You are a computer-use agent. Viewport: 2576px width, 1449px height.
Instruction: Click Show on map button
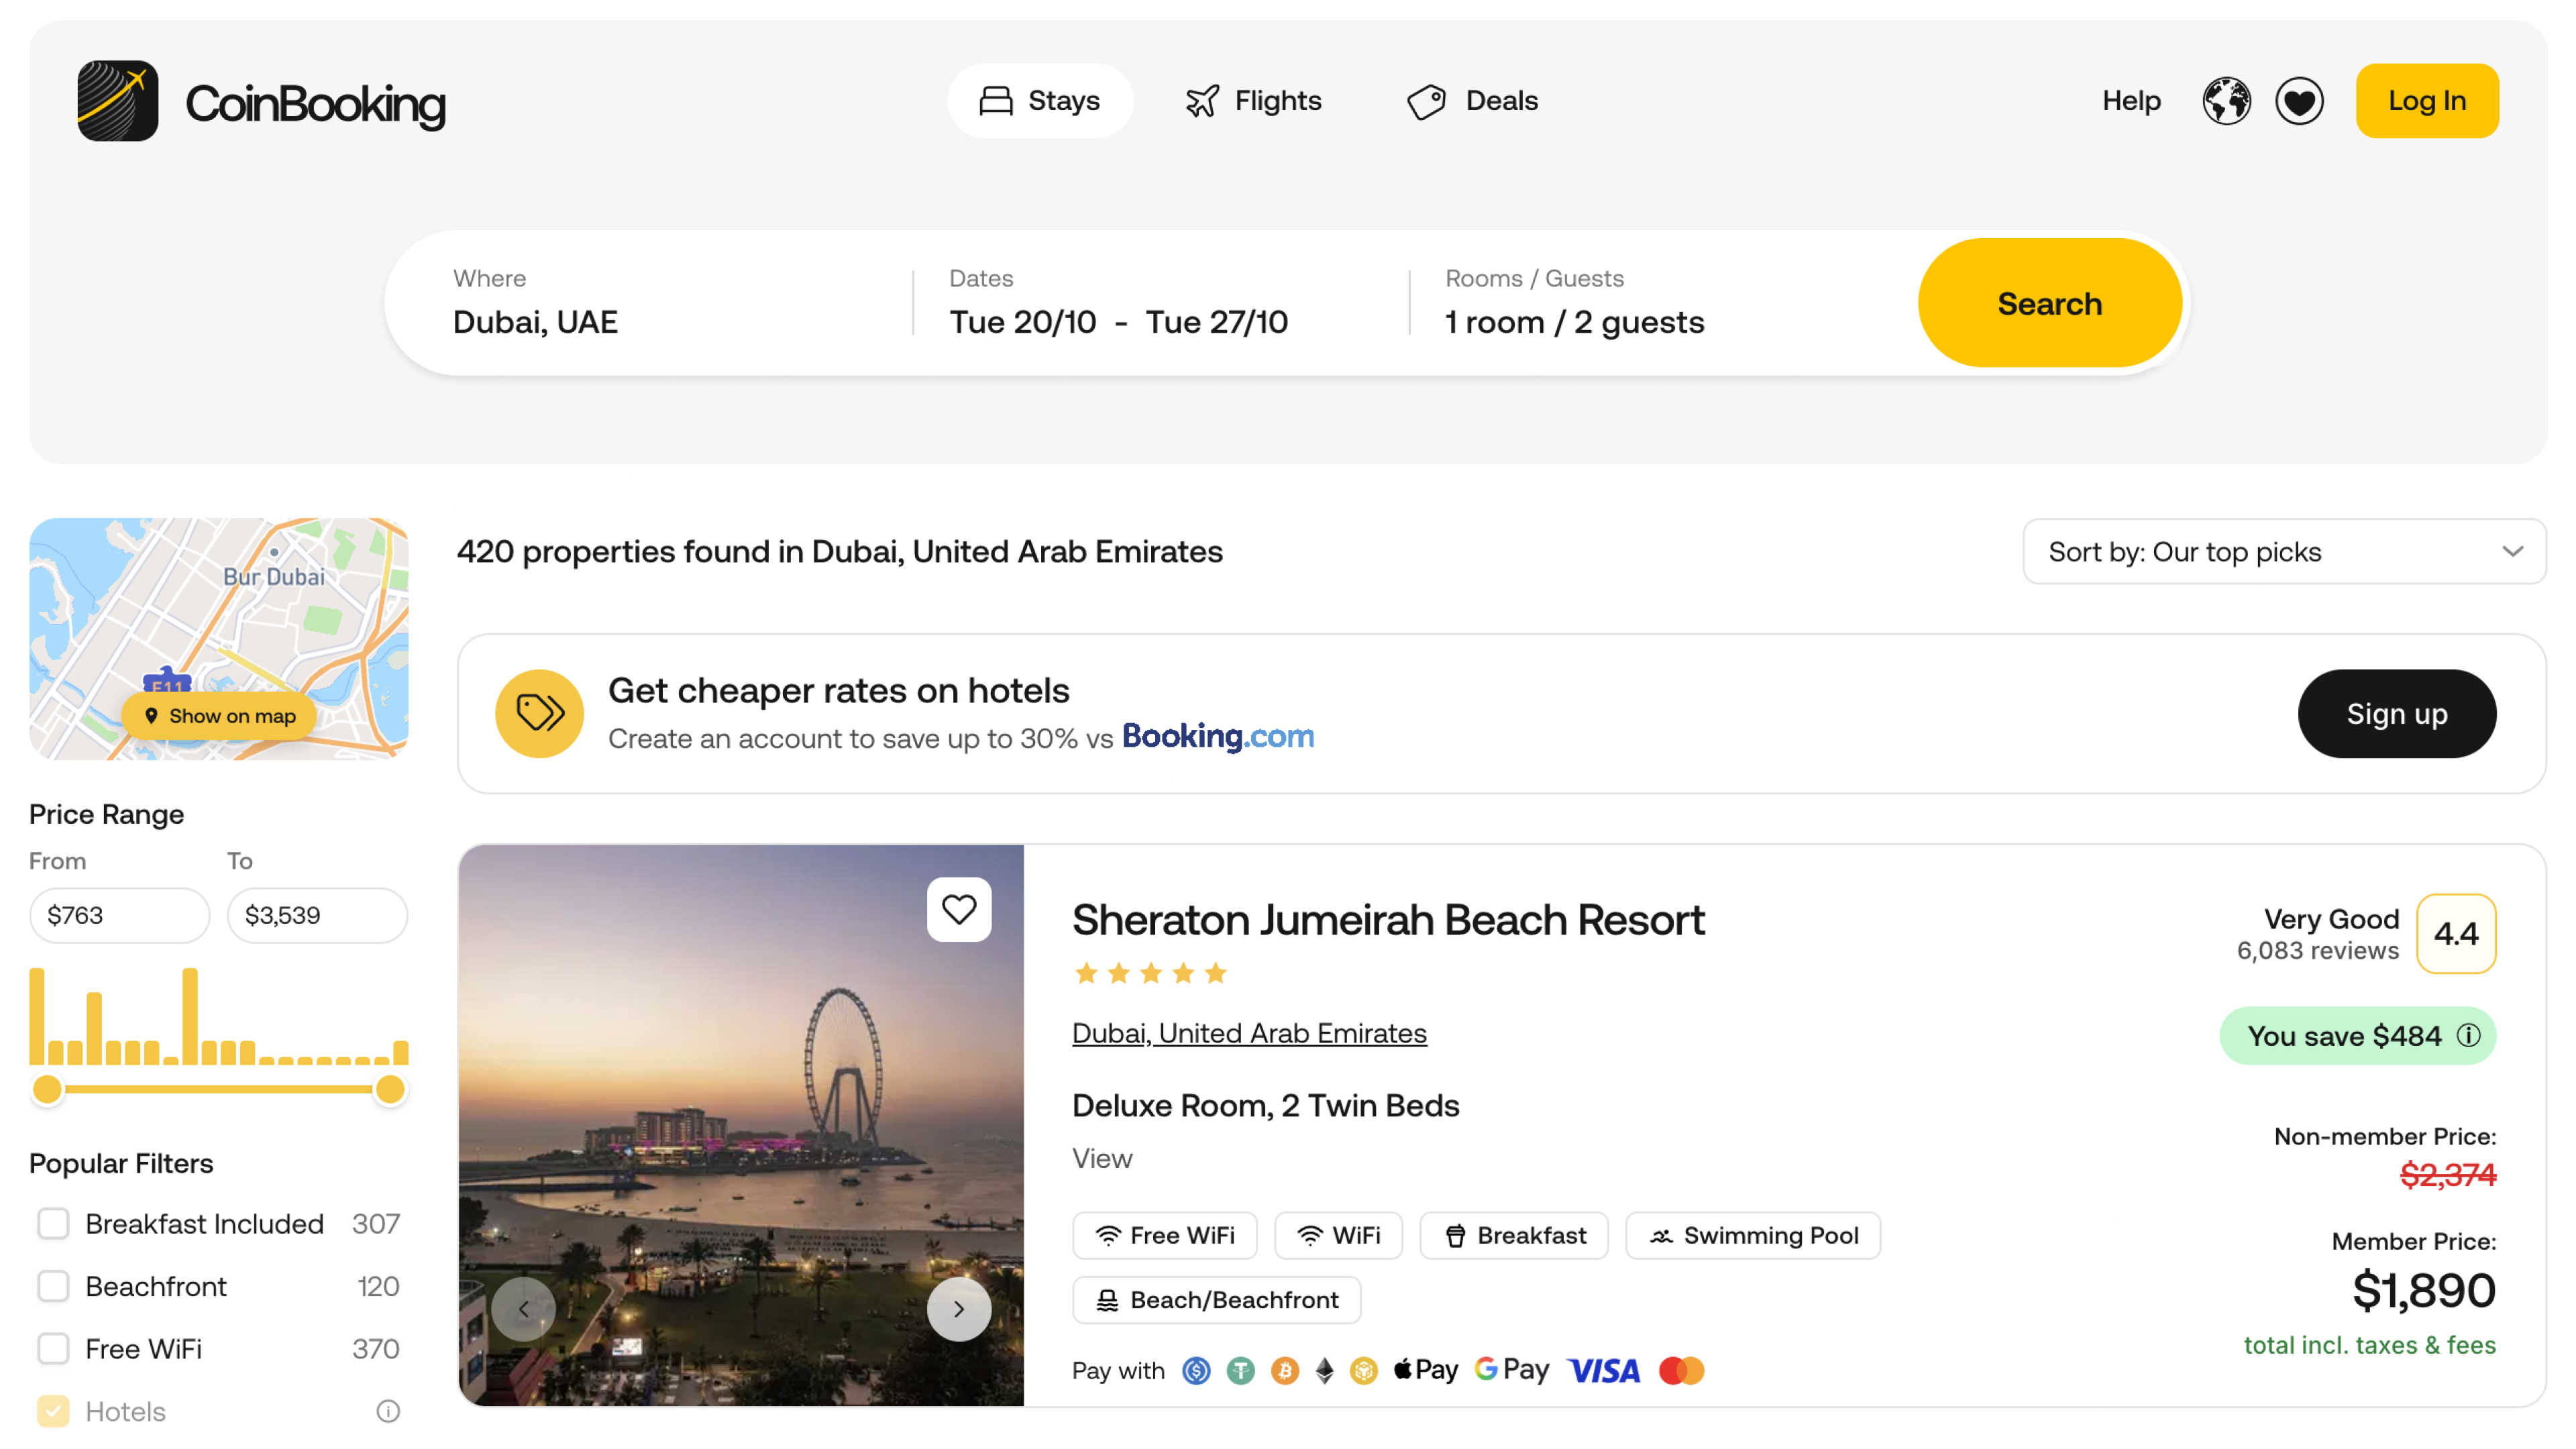219,715
